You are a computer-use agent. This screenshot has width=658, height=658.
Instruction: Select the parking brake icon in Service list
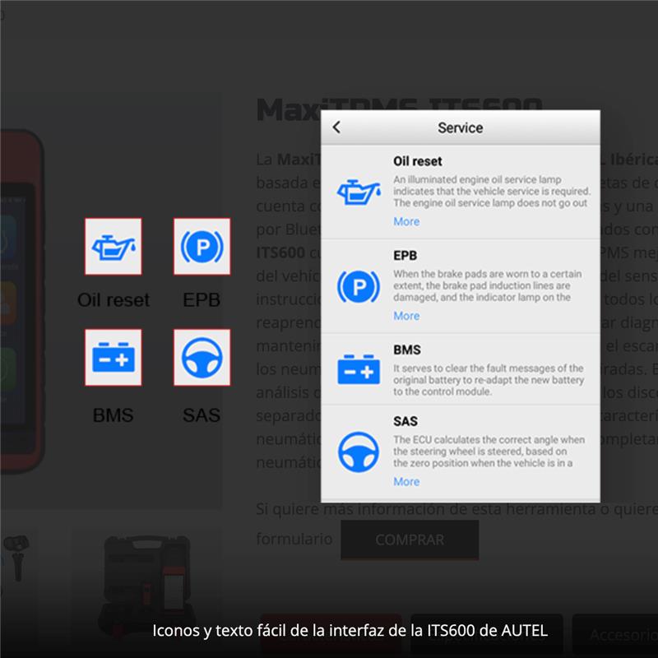(359, 286)
